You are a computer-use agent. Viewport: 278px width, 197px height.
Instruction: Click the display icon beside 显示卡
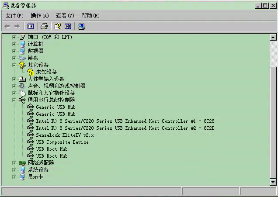pos(22,177)
